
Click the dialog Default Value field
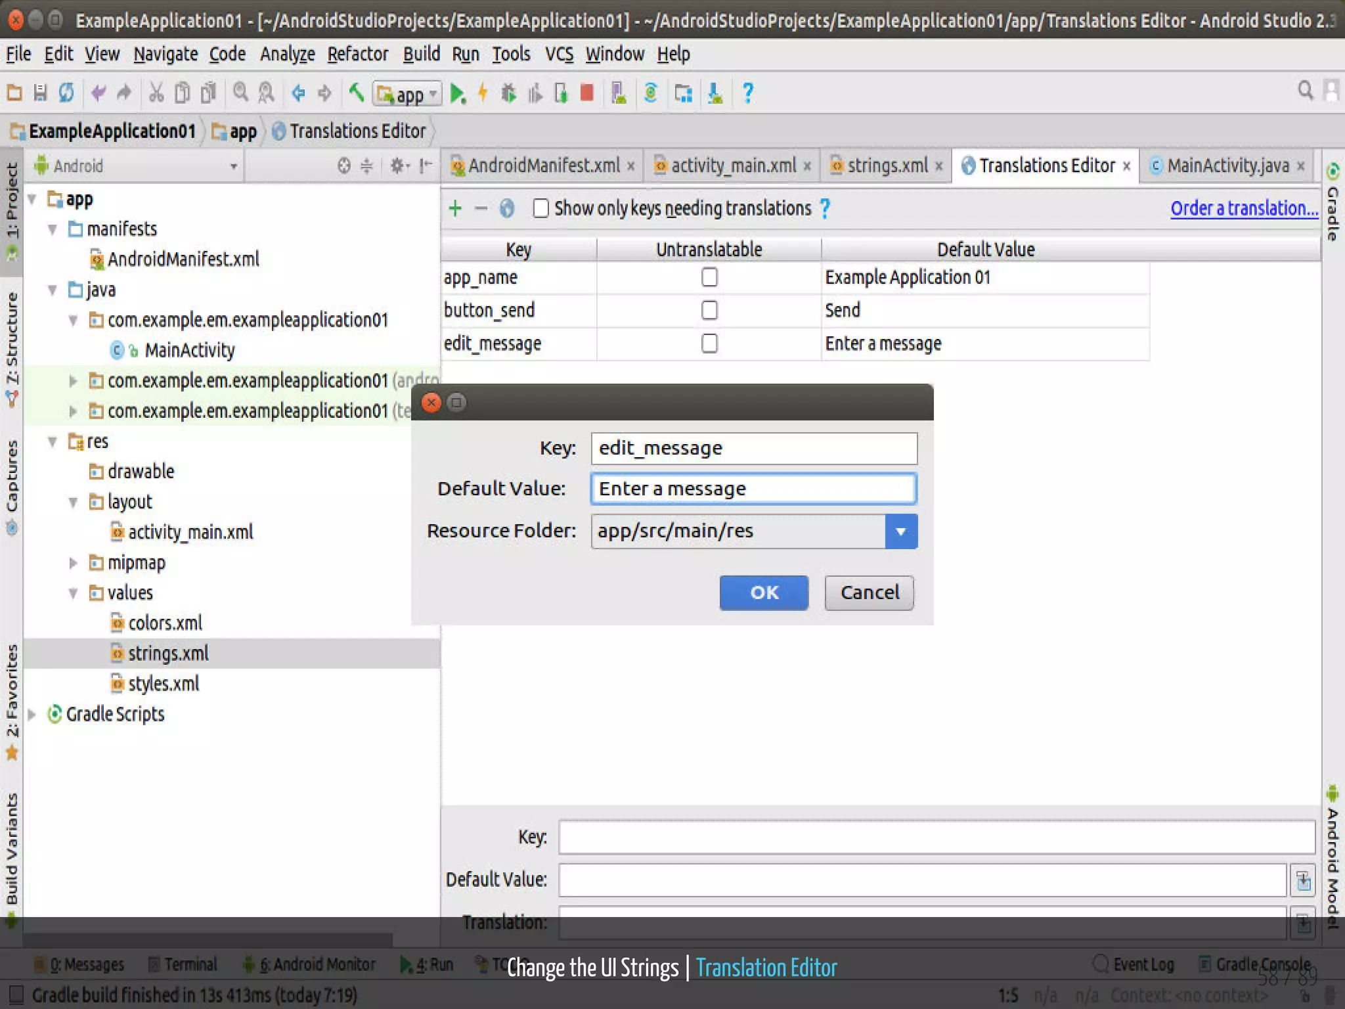[754, 489]
